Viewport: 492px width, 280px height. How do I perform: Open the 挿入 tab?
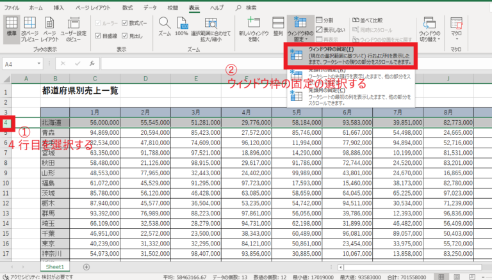(x=59, y=8)
